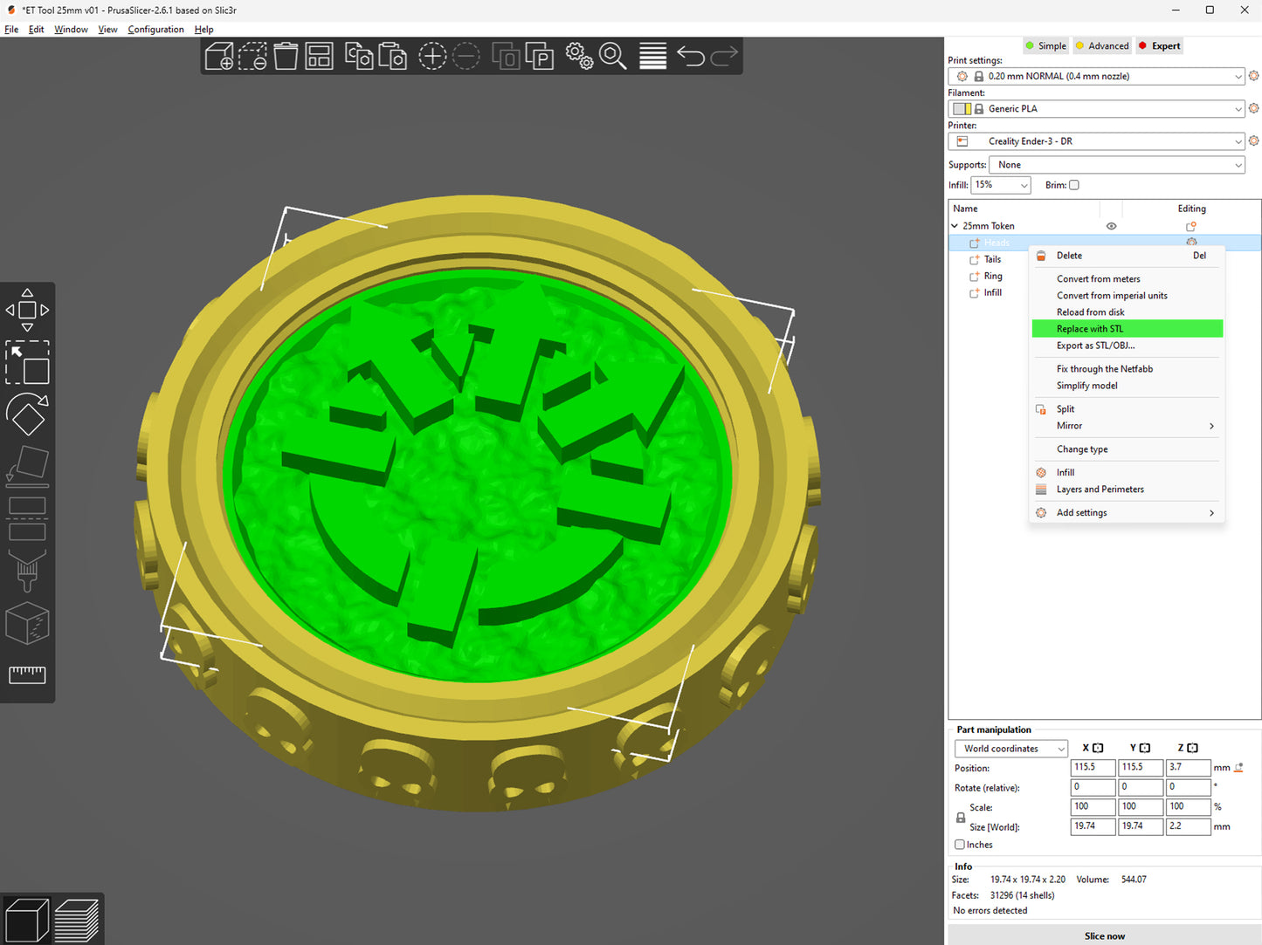Toggle the uniform scale lock icon
The height and width of the screenshot is (945, 1262).
pos(961,818)
